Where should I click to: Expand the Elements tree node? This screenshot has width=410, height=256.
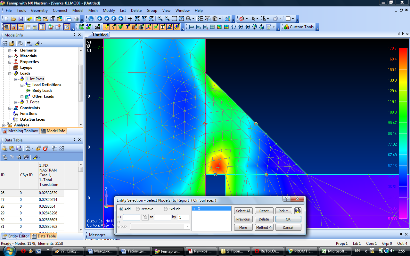tap(10, 51)
